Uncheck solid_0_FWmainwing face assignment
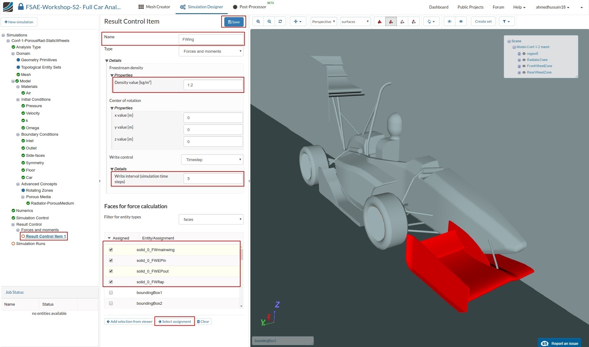The width and height of the screenshot is (589, 347). pos(111,250)
